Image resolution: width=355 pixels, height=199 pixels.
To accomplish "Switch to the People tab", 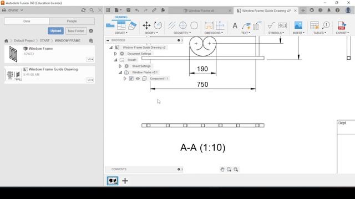I will (72, 21).
